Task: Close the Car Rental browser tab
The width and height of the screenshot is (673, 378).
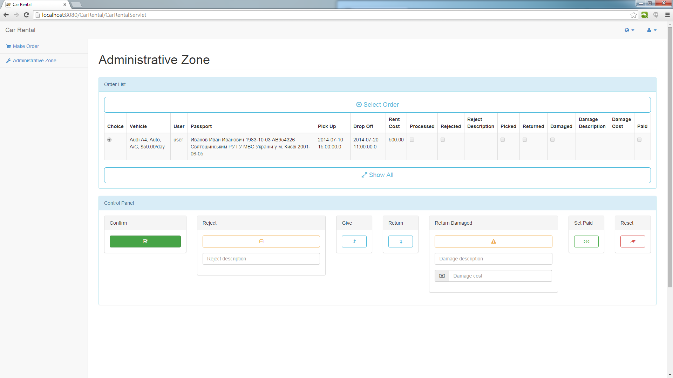Action: pos(64,5)
